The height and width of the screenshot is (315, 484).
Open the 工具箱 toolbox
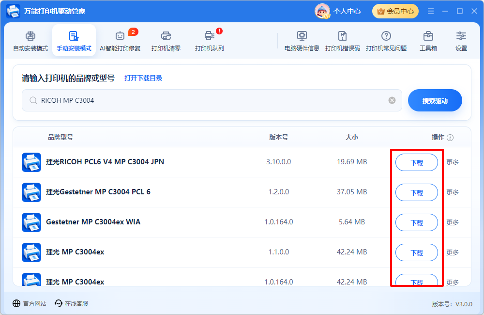click(428, 41)
